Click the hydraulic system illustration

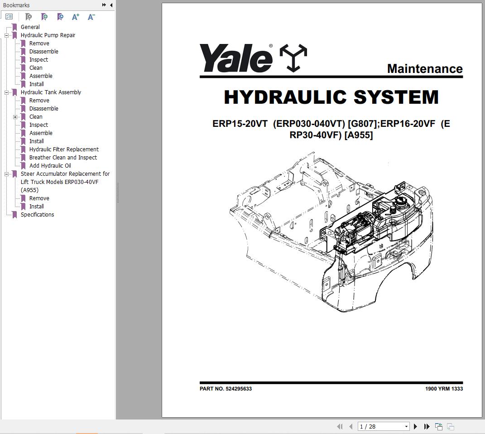[331, 232]
